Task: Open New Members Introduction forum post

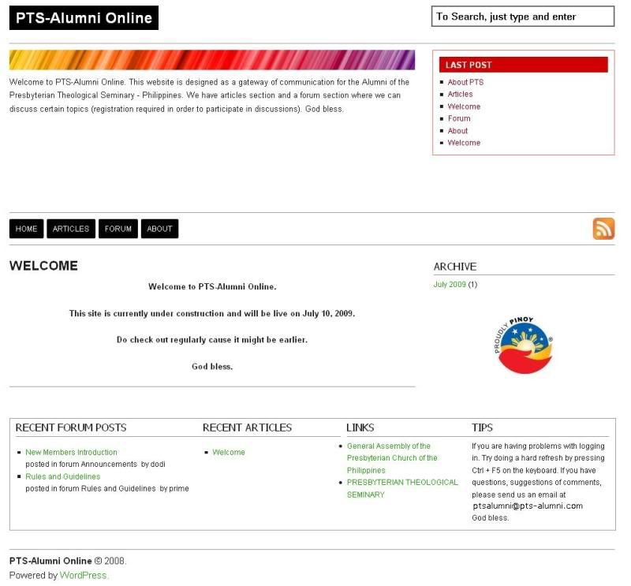Action: click(71, 453)
